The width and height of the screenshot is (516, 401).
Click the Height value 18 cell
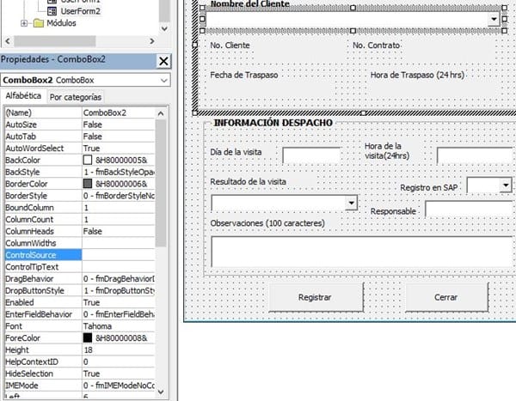[x=119, y=349]
